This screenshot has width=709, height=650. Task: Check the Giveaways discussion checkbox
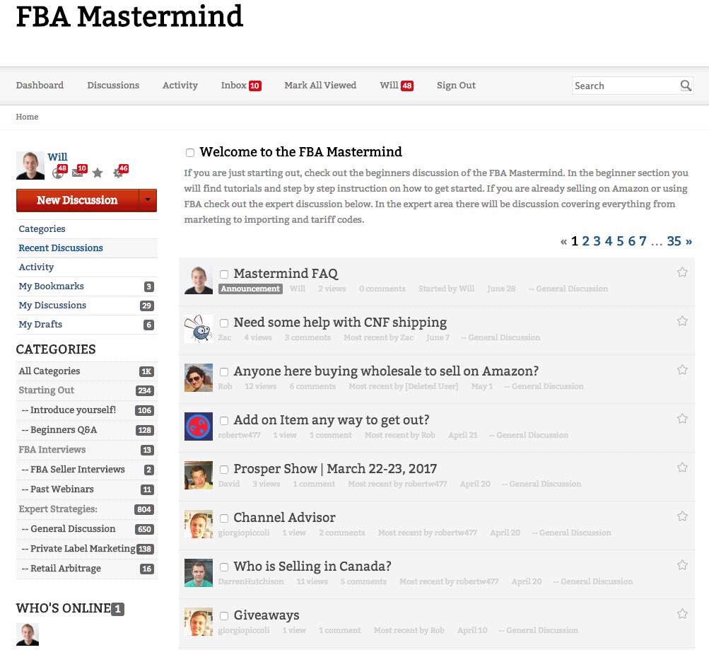[223, 615]
